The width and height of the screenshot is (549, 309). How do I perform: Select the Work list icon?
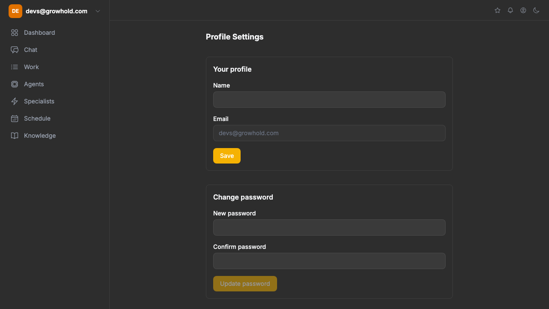click(15, 67)
